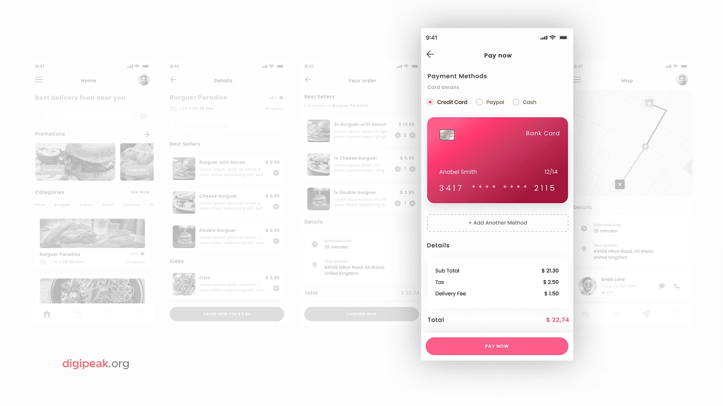723x406 pixels.
Task: Tap the hamburger menu on Home screen
Action: pyautogui.click(x=39, y=80)
